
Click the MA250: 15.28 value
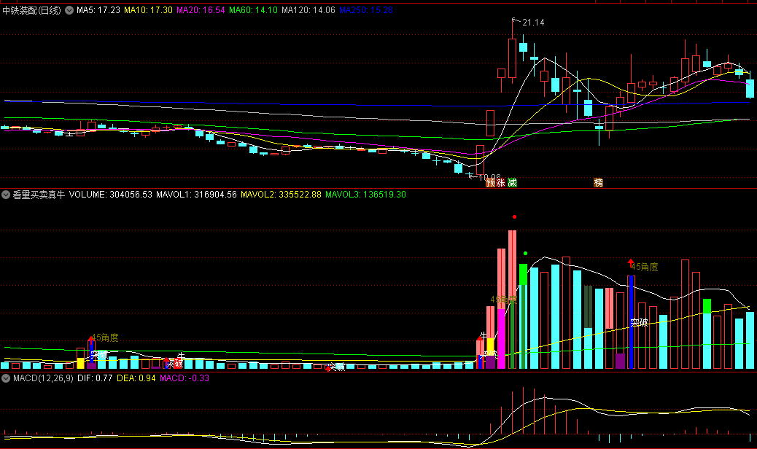click(366, 10)
